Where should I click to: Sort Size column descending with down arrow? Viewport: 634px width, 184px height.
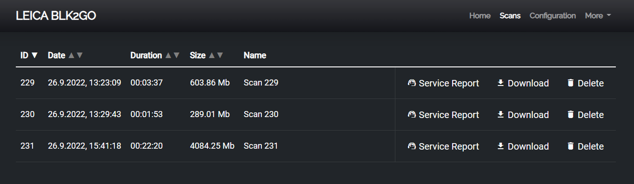click(220, 55)
